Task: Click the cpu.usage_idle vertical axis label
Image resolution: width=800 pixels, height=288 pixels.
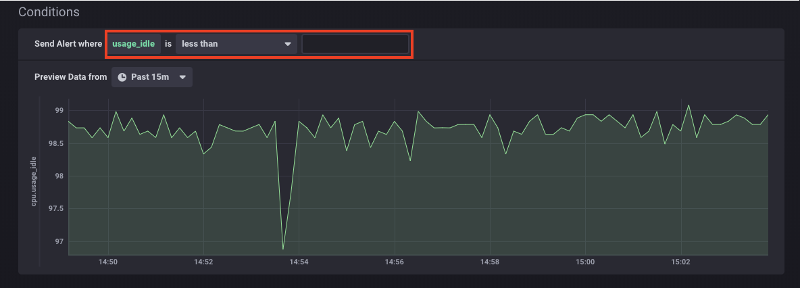Action: point(34,181)
